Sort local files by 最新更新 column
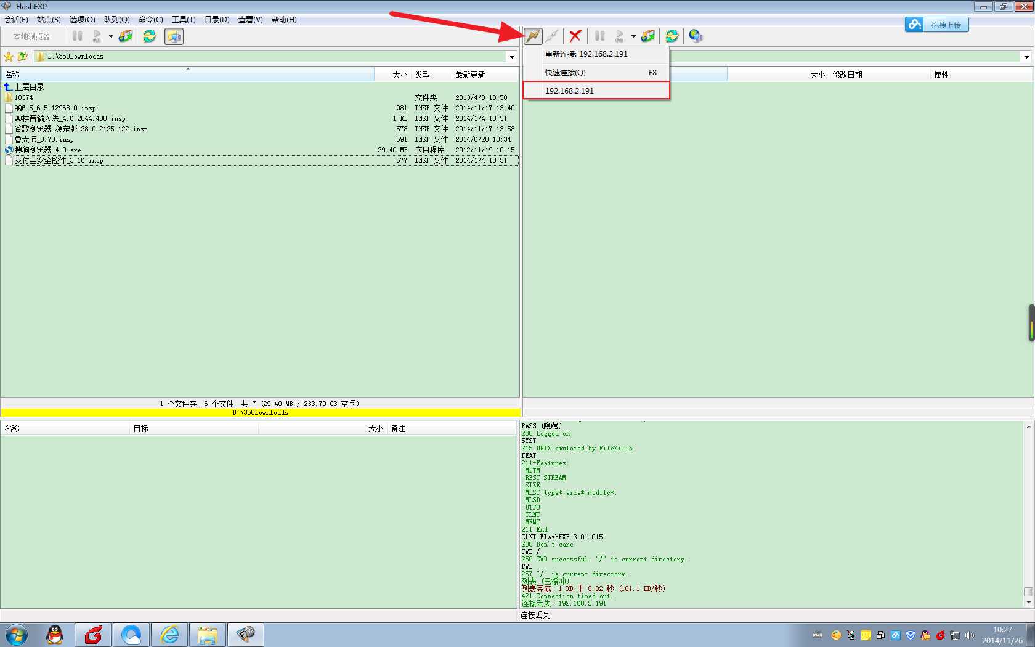 pos(485,75)
